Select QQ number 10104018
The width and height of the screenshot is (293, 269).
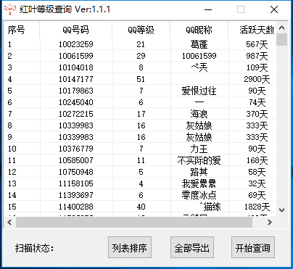coord(76,67)
